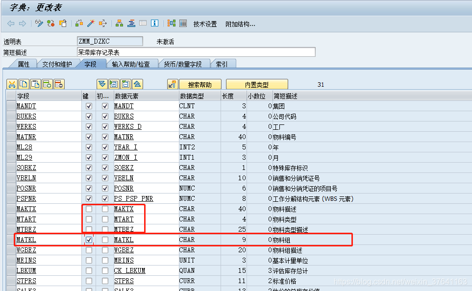This screenshot has width=472, height=291.
Task: Click the 简短描述 text input field
Action: tap(196, 51)
